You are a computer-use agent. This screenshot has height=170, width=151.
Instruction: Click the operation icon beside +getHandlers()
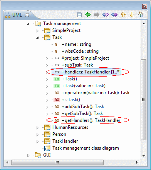[57, 120]
